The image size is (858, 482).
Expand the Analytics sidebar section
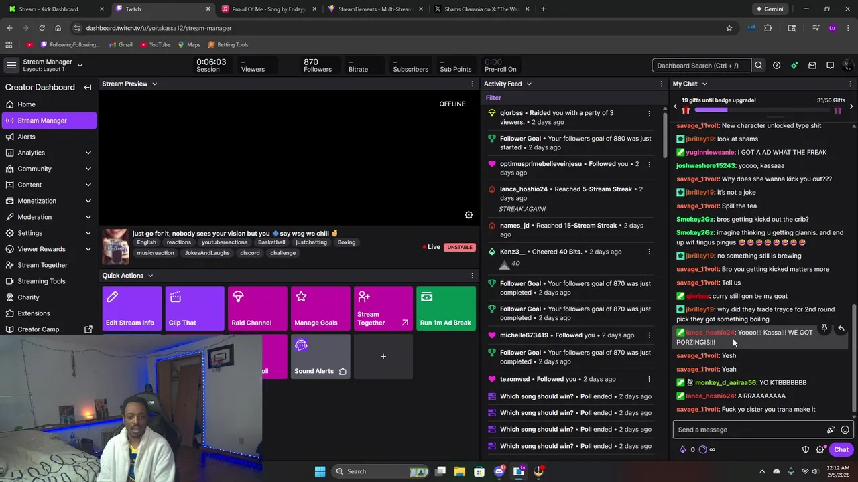click(x=88, y=153)
